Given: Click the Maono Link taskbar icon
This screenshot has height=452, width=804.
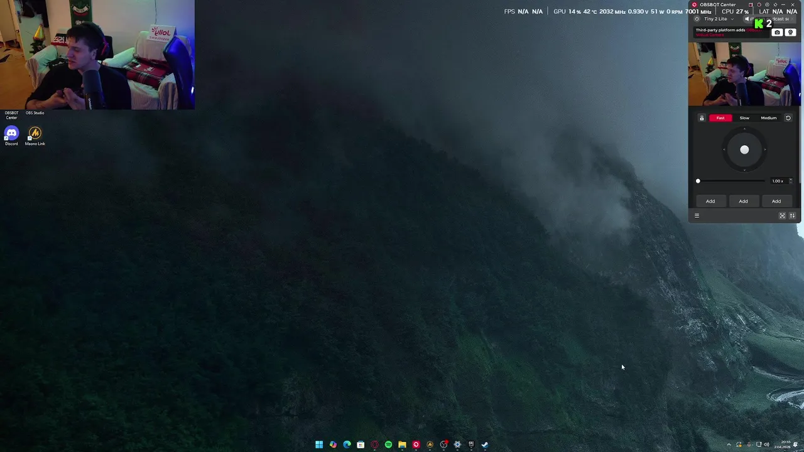Looking at the screenshot, I should point(430,444).
